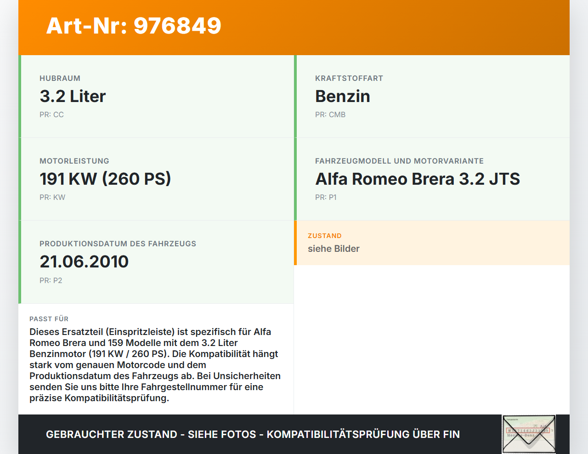Click the PR: P2 label text

[x=51, y=280]
